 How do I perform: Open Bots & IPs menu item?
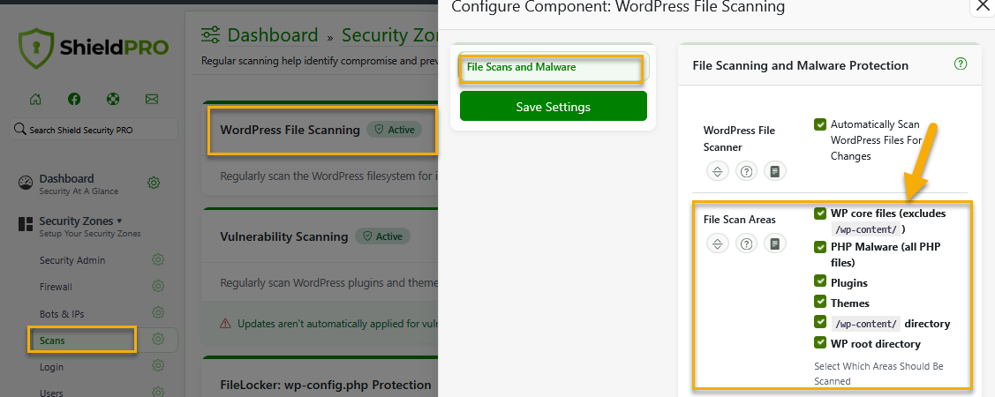click(x=62, y=313)
